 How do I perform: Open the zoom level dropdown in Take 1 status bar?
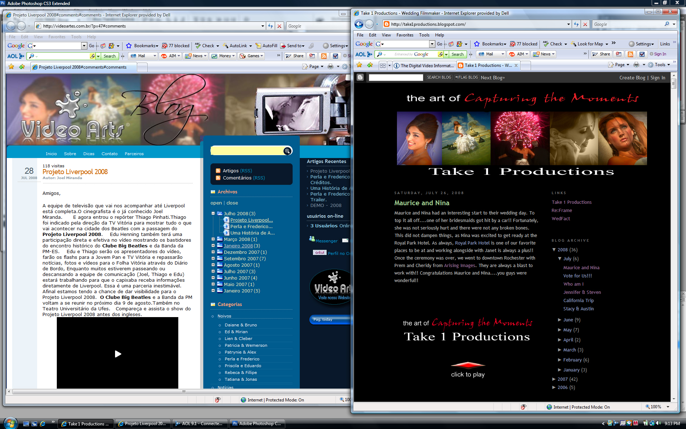(x=668, y=407)
